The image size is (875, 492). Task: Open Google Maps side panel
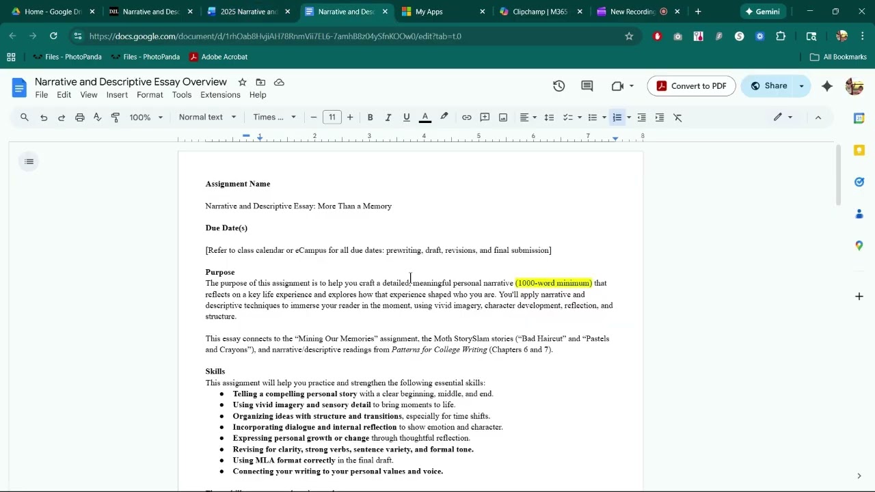click(859, 245)
